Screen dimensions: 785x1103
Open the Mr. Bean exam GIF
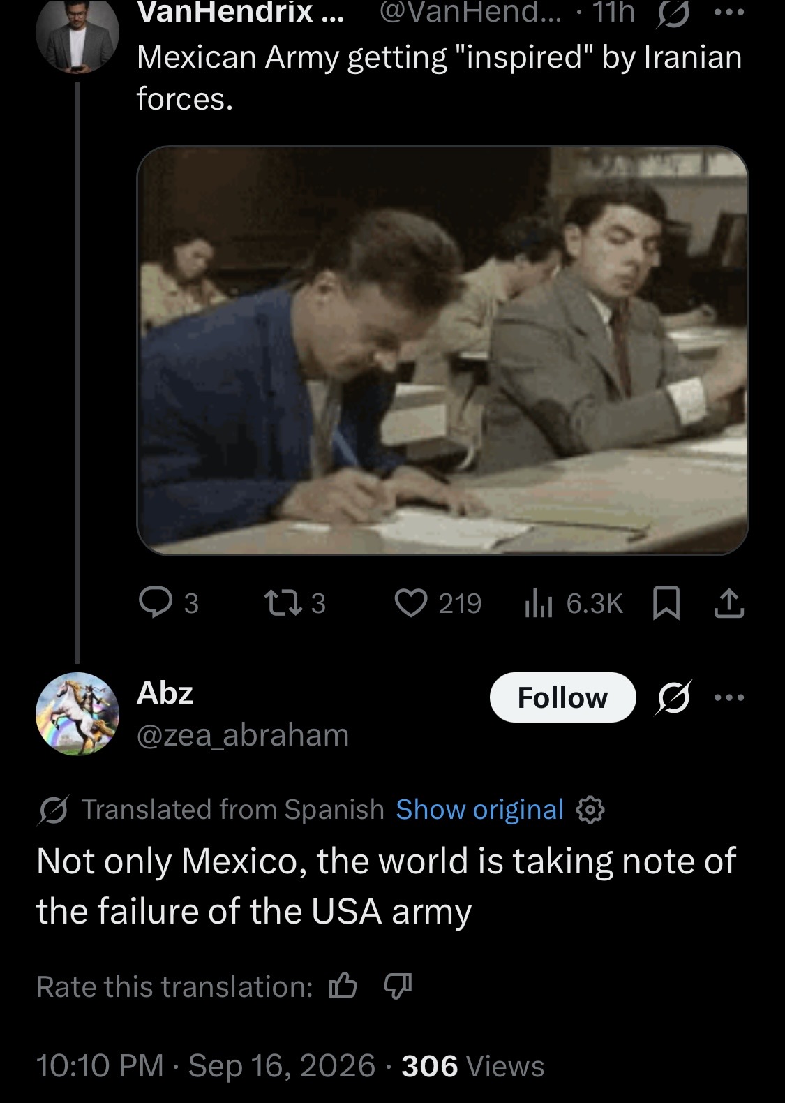point(442,350)
